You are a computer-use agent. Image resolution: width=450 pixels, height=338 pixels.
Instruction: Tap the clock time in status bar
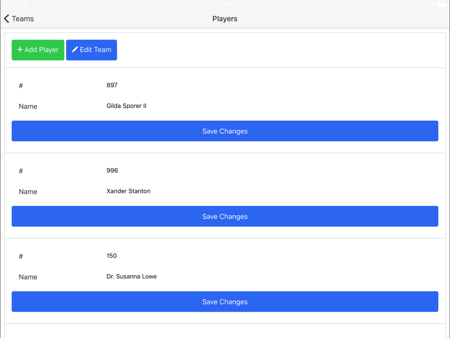[x=225, y=5]
